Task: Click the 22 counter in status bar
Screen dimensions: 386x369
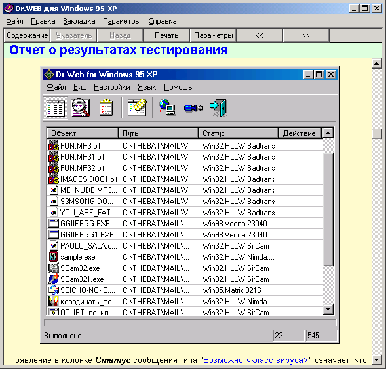Action: pyautogui.click(x=288, y=336)
